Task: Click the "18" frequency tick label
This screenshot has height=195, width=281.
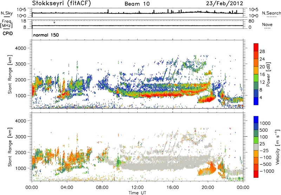Action: click(x=24, y=21)
